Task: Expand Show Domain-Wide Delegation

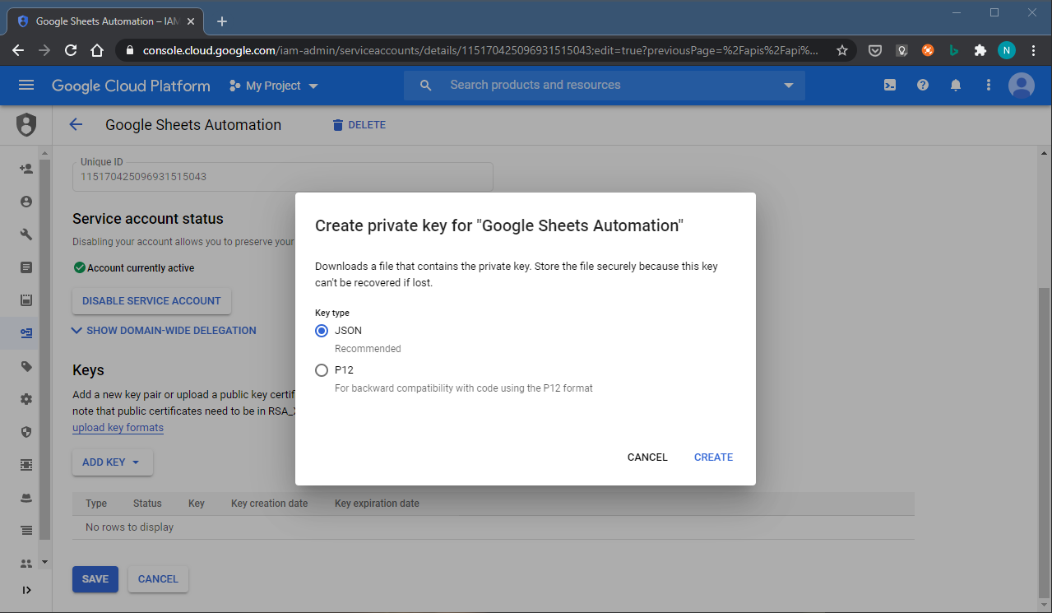Action: [165, 331]
